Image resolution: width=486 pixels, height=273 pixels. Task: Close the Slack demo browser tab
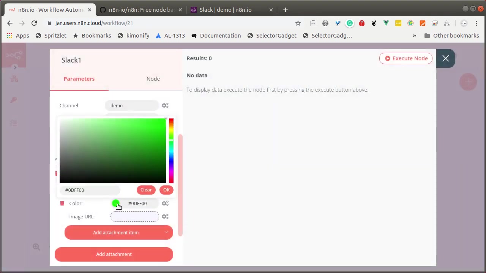tap(271, 10)
